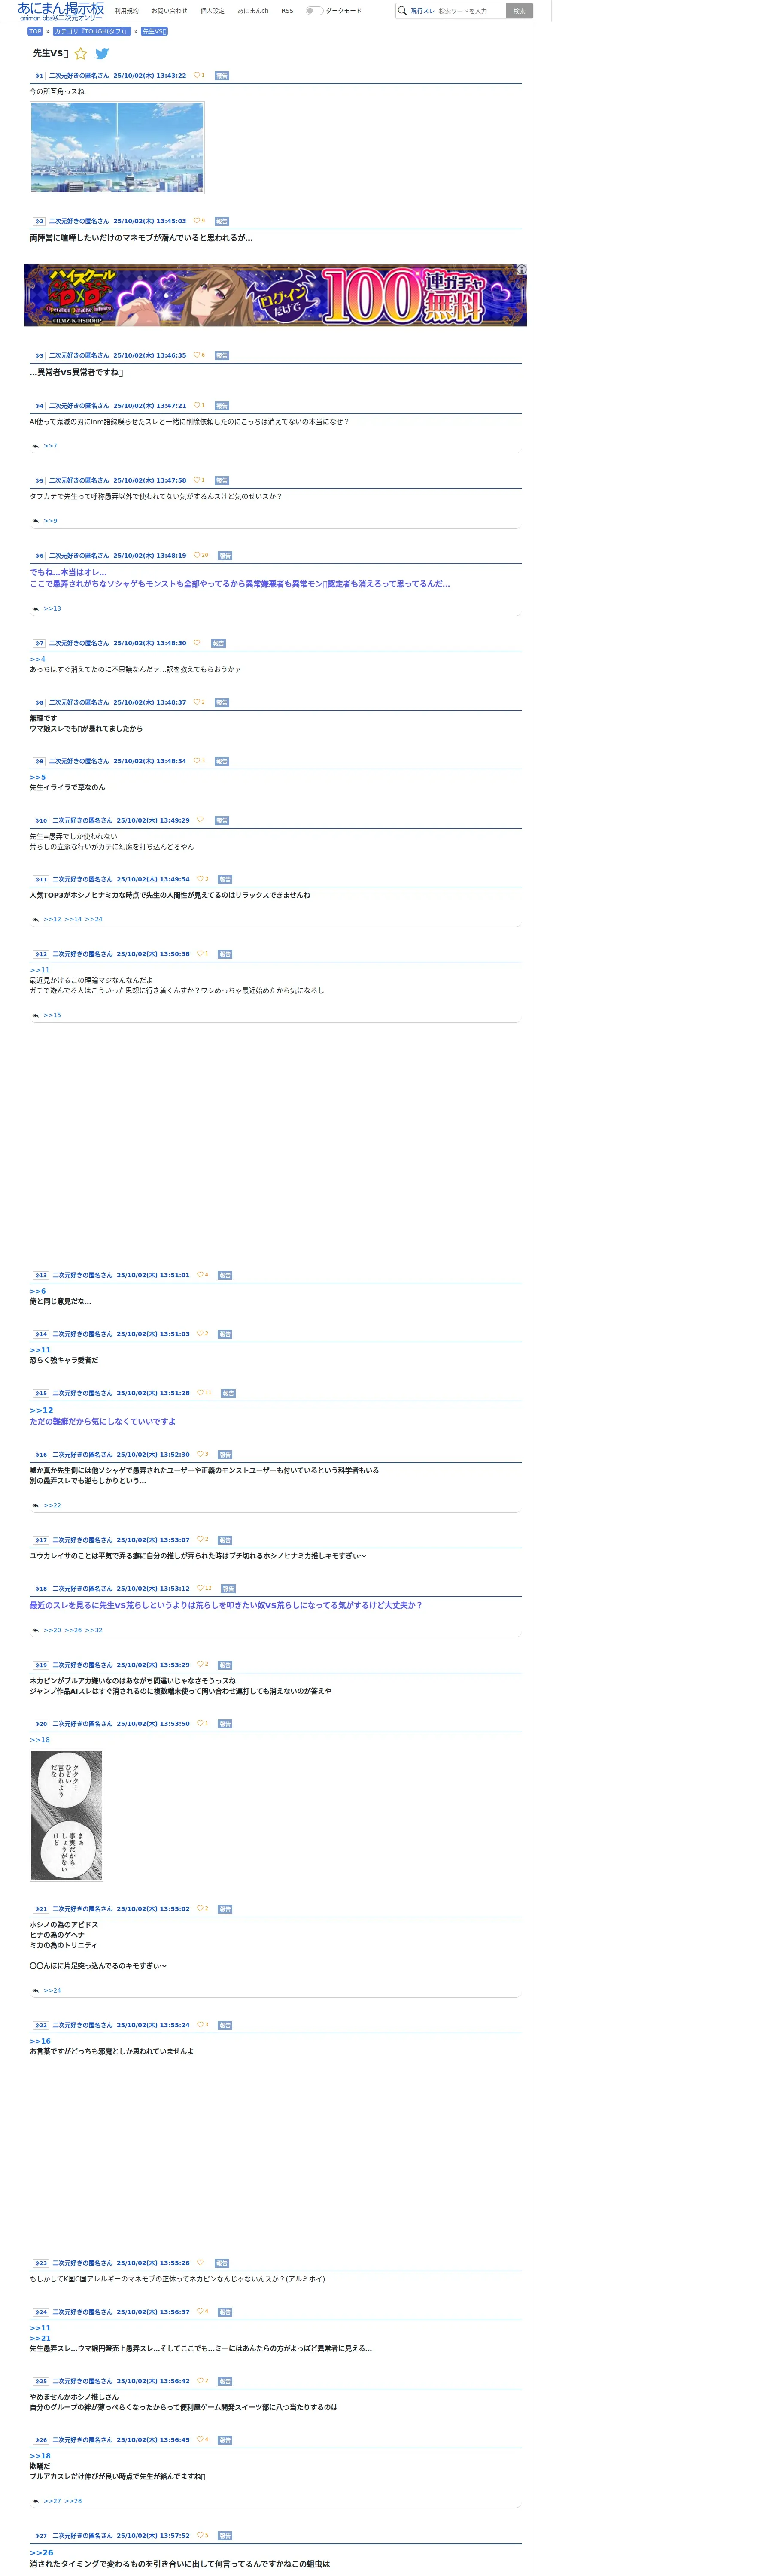778x2576 pixels.
Task: Click post number 25 label
Action: (40, 2381)
